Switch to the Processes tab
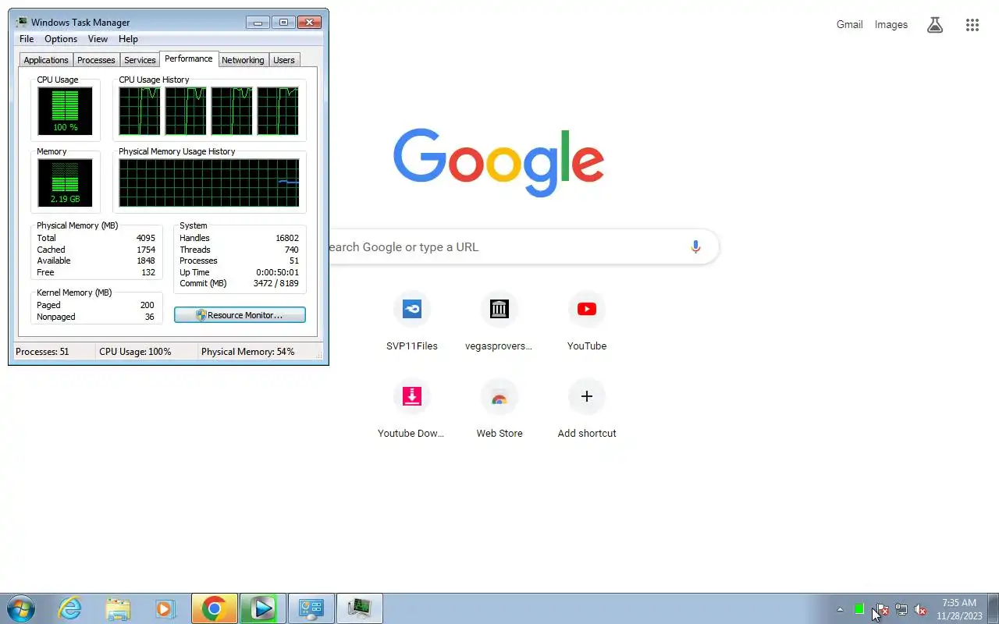 tap(96, 60)
